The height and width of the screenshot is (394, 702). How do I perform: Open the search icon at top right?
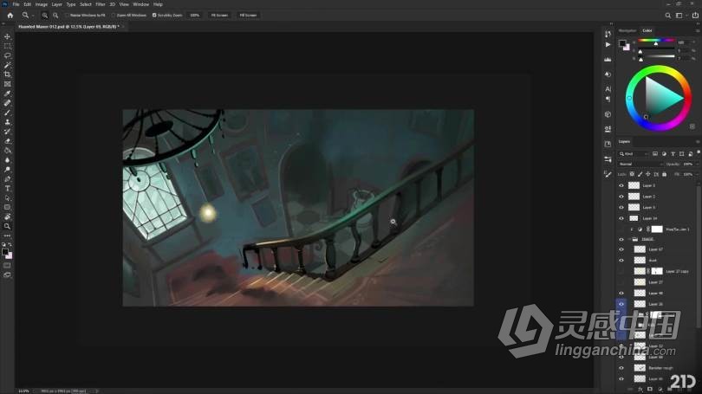click(x=668, y=16)
